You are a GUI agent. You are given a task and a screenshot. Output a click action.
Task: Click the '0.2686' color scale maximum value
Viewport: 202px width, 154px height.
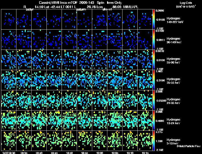pos(160,11)
